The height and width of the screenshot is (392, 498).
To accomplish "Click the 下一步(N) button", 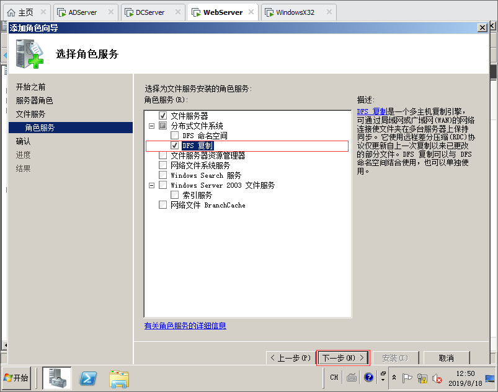I will 343,358.
